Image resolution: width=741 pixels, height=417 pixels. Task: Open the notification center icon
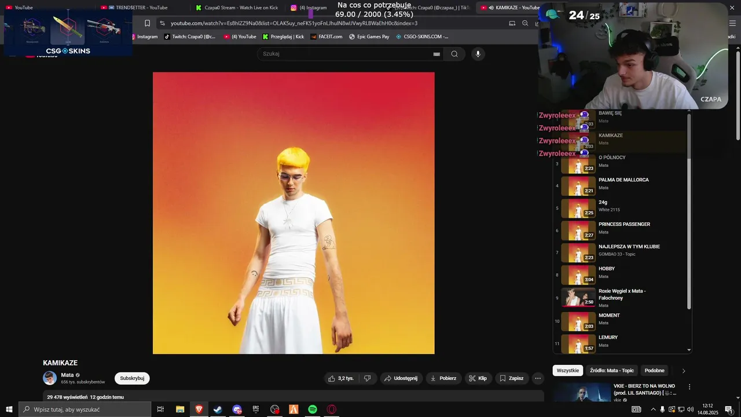(729, 409)
